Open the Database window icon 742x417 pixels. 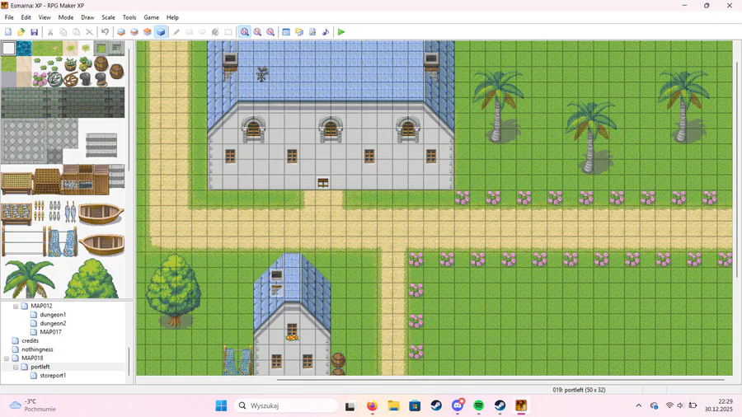tap(286, 32)
